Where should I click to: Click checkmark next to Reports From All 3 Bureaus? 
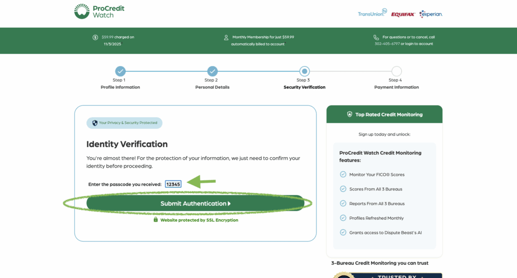pyautogui.click(x=343, y=203)
